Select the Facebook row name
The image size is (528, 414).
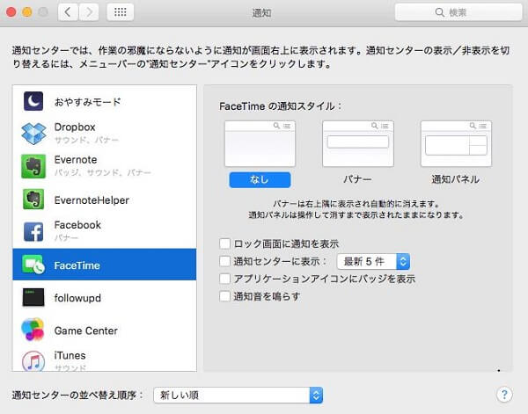pyautogui.click(x=77, y=225)
